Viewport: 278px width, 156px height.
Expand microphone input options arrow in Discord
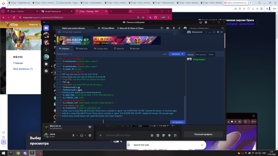[x=77, y=135]
